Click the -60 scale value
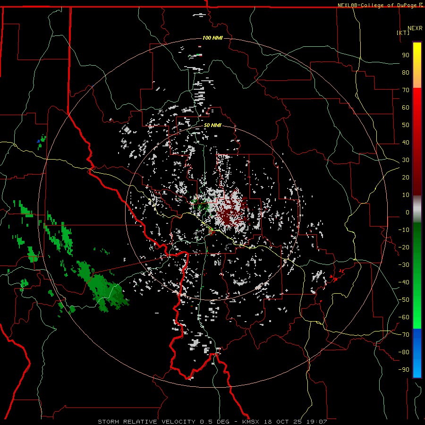The height and width of the screenshot is (425, 425). tap(404, 317)
